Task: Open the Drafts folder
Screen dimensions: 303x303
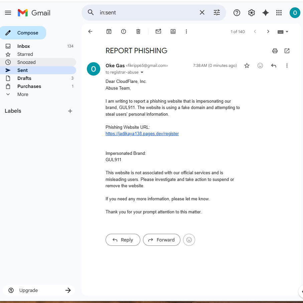Action: tap(38, 78)
